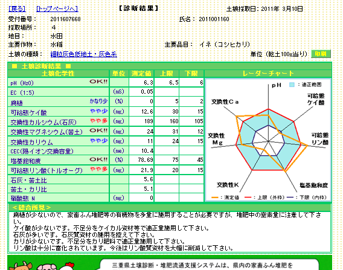
Task: Click the CEC measured value 10.4
Action: point(147,151)
